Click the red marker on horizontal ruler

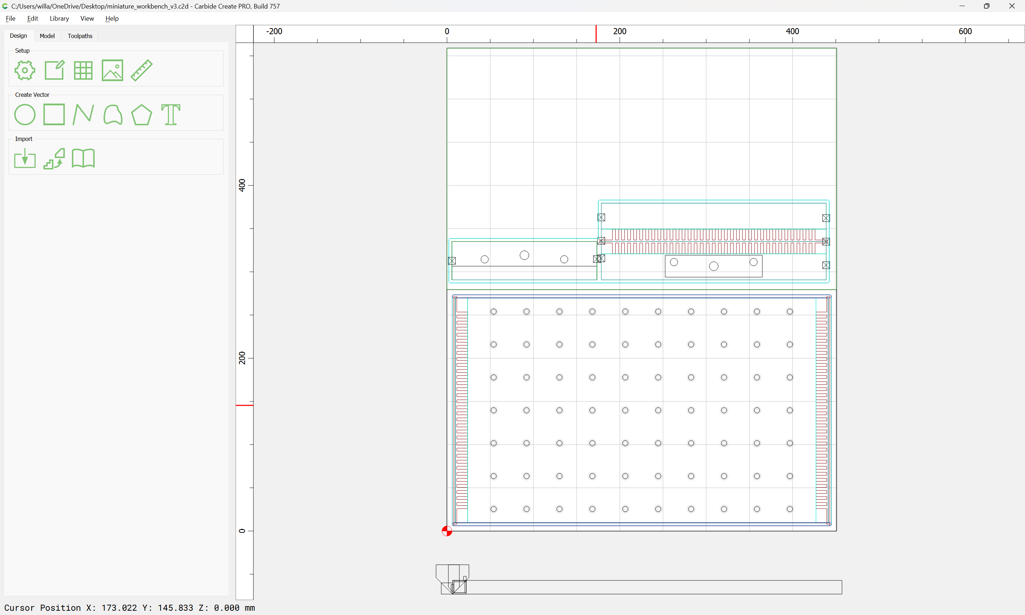point(596,33)
